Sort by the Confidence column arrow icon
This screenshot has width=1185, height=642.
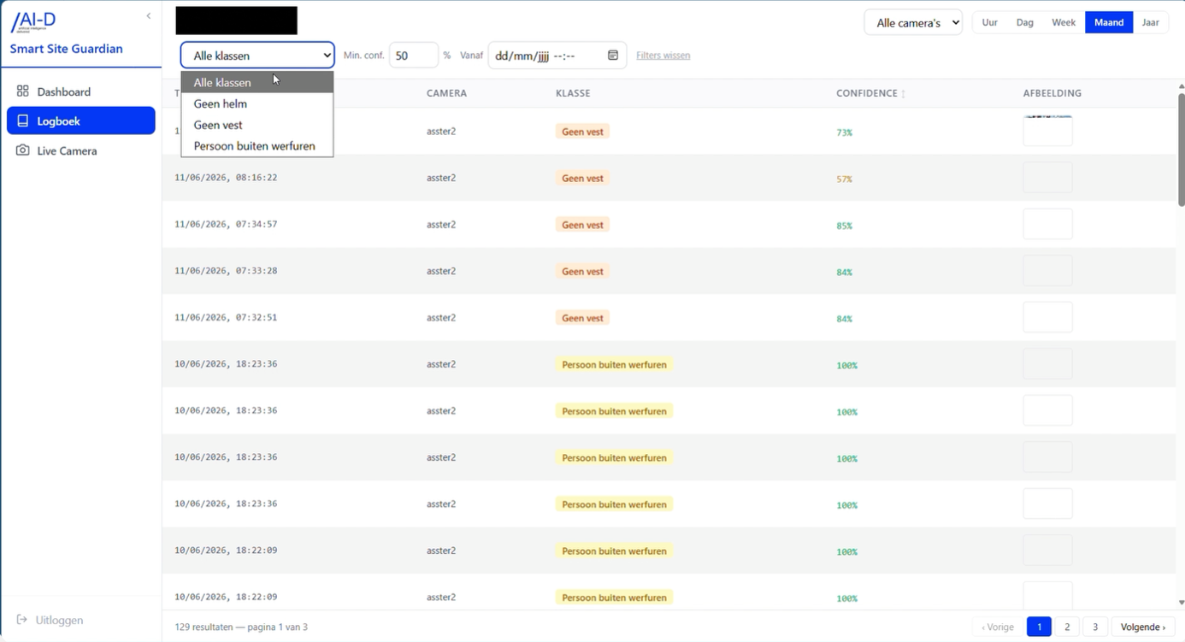coord(904,94)
